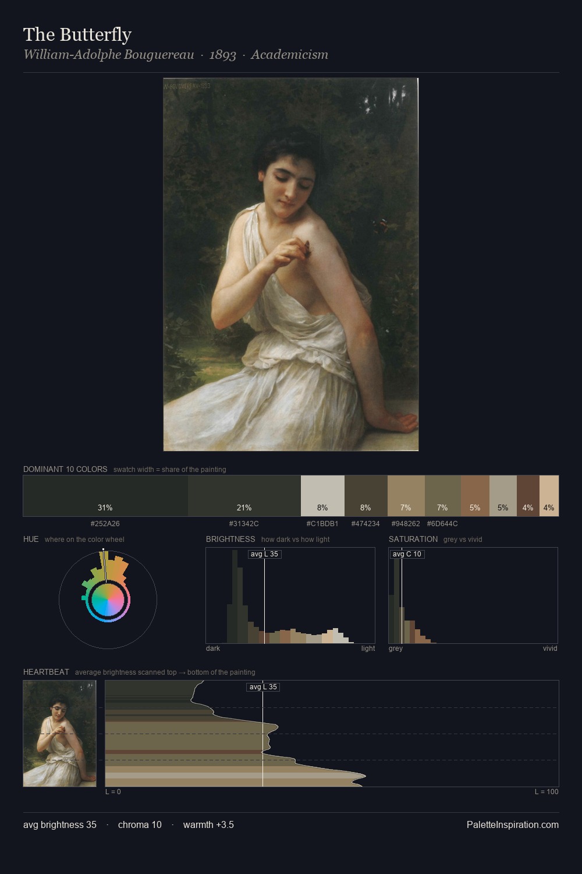Open the main Butterfly painting image
The width and height of the screenshot is (582, 874).
290,265
